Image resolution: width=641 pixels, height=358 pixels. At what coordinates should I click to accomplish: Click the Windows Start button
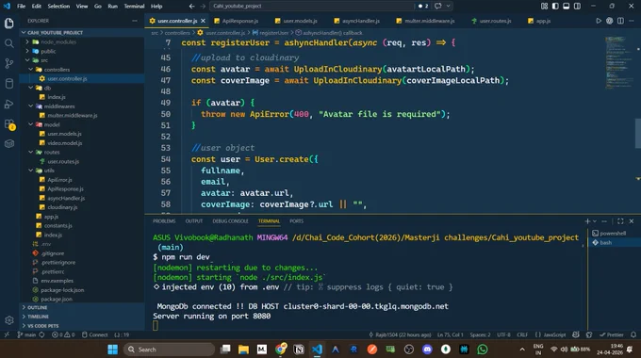tap(112, 350)
